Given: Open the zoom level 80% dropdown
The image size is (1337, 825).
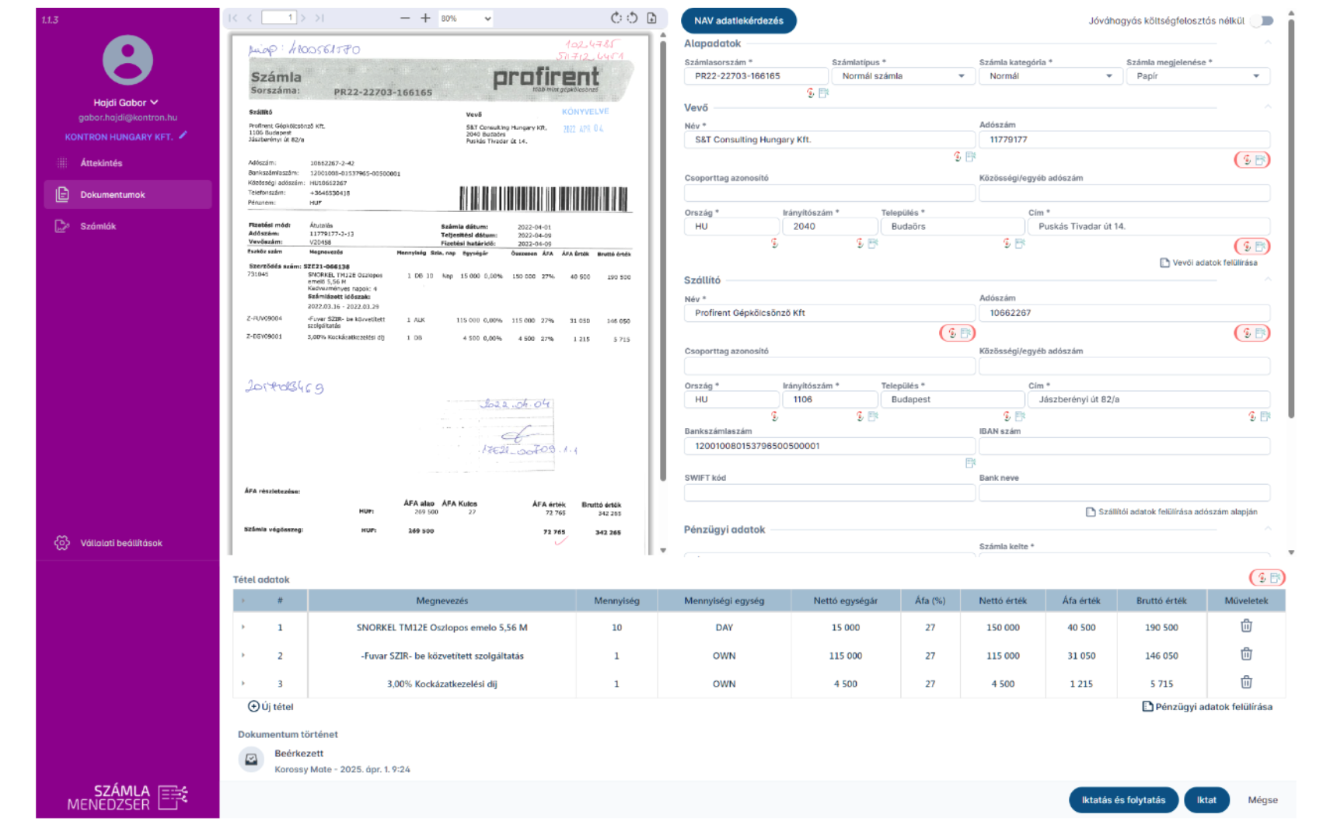Looking at the screenshot, I should pyautogui.click(x=466, y=18).
